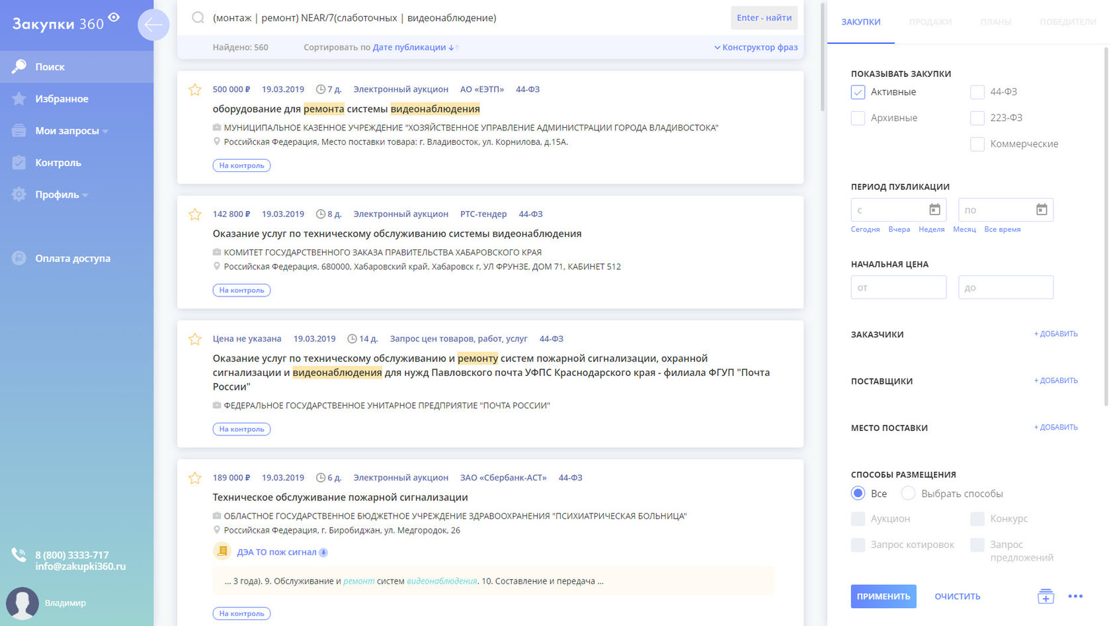This screenshot has width=1111, height=626.
Task: Click the user avatar of Владимир
Action: coord(22,604)
